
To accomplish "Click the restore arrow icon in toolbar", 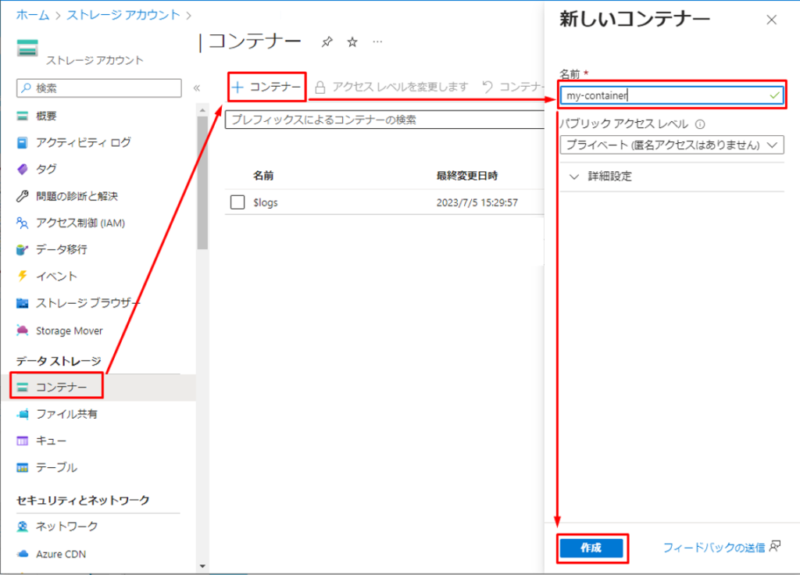I will tap(487, 87).
